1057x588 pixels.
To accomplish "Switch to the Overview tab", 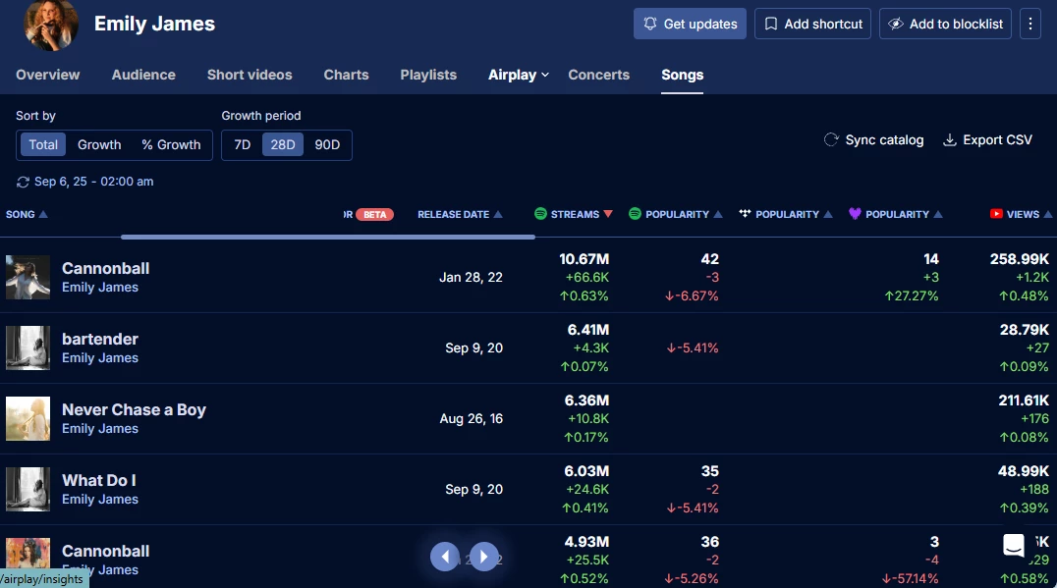I will pos(48,75).
